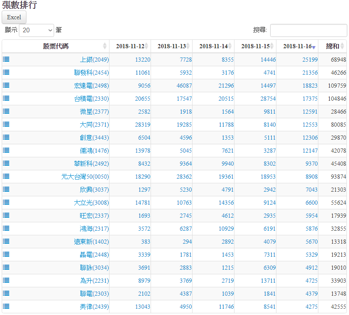
Task: Click the list icon beside 美律(2439)
Action: (x=6, y=306)
